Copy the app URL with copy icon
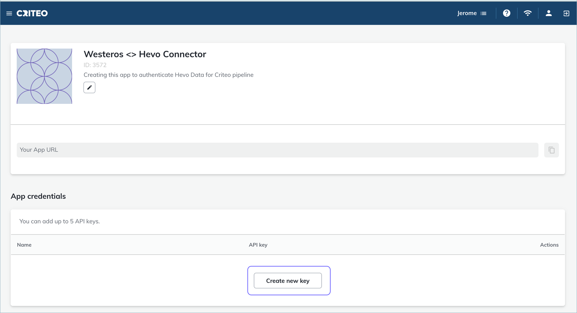 552,150
